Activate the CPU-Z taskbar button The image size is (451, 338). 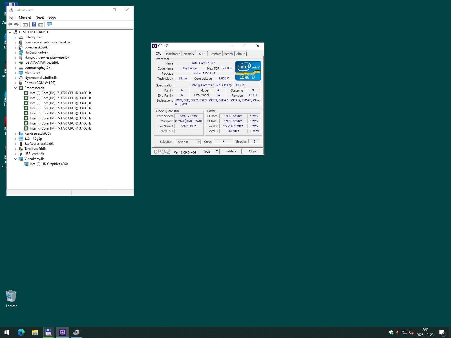coord(62,332)
